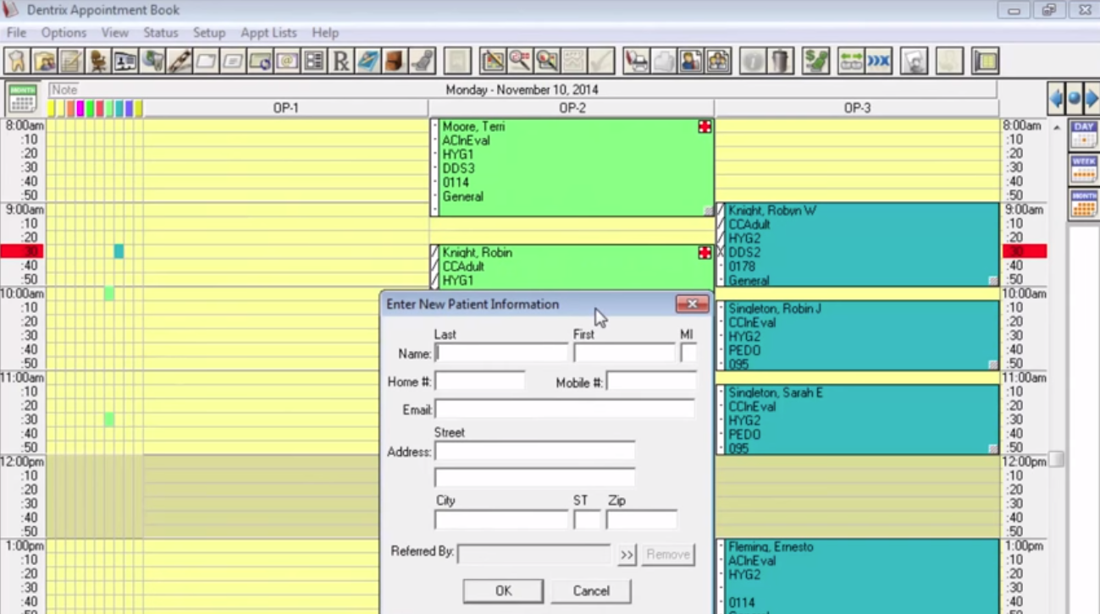Viewport: 1100px width, 614px height.
Task: Jump to today with the blue dot button
Action: (1074, 98)
